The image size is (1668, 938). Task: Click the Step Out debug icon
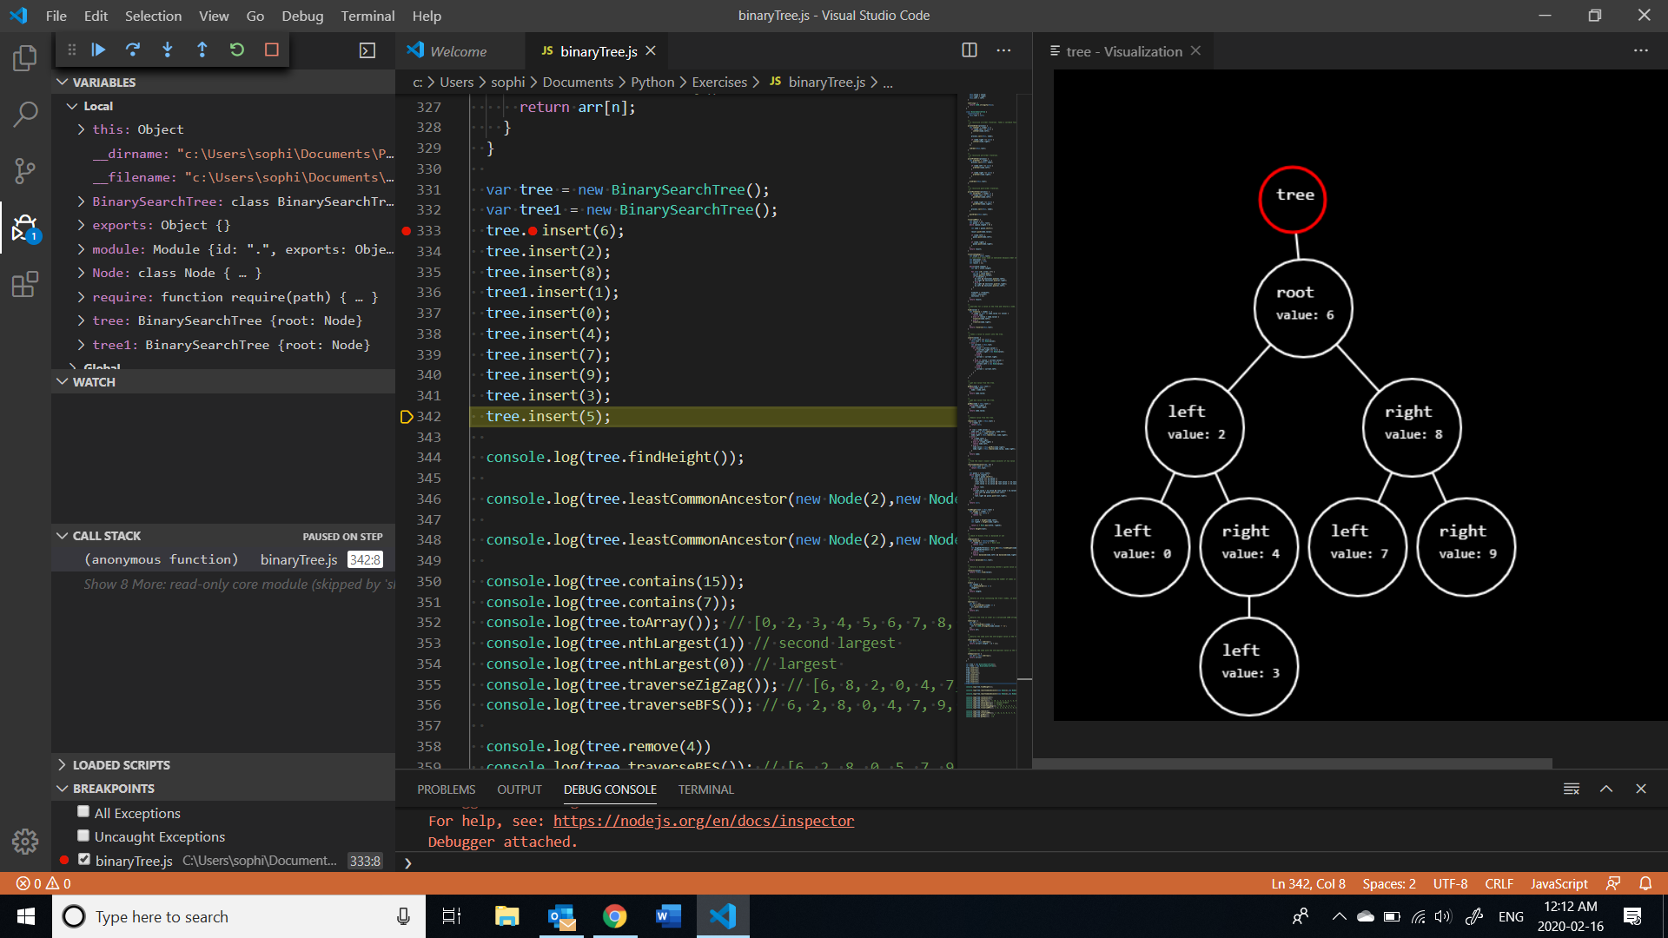point(202,50)
